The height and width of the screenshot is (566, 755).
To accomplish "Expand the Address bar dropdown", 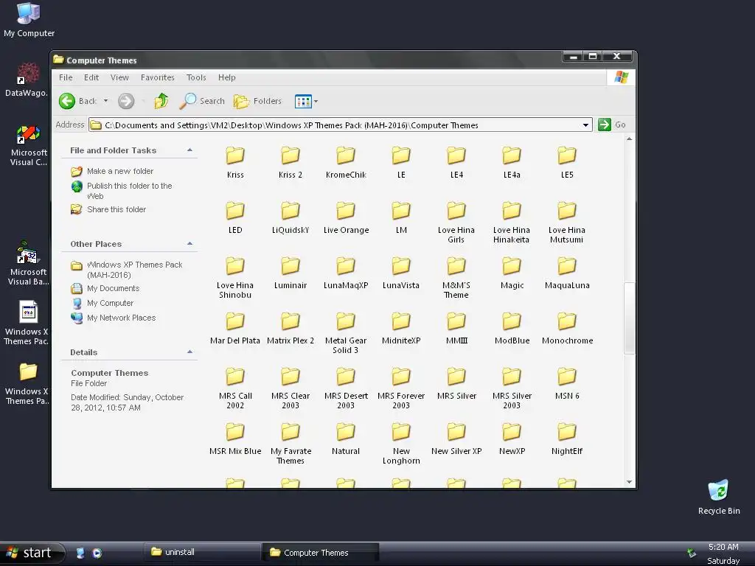I will pyautogui.click(x=585, y=125).
